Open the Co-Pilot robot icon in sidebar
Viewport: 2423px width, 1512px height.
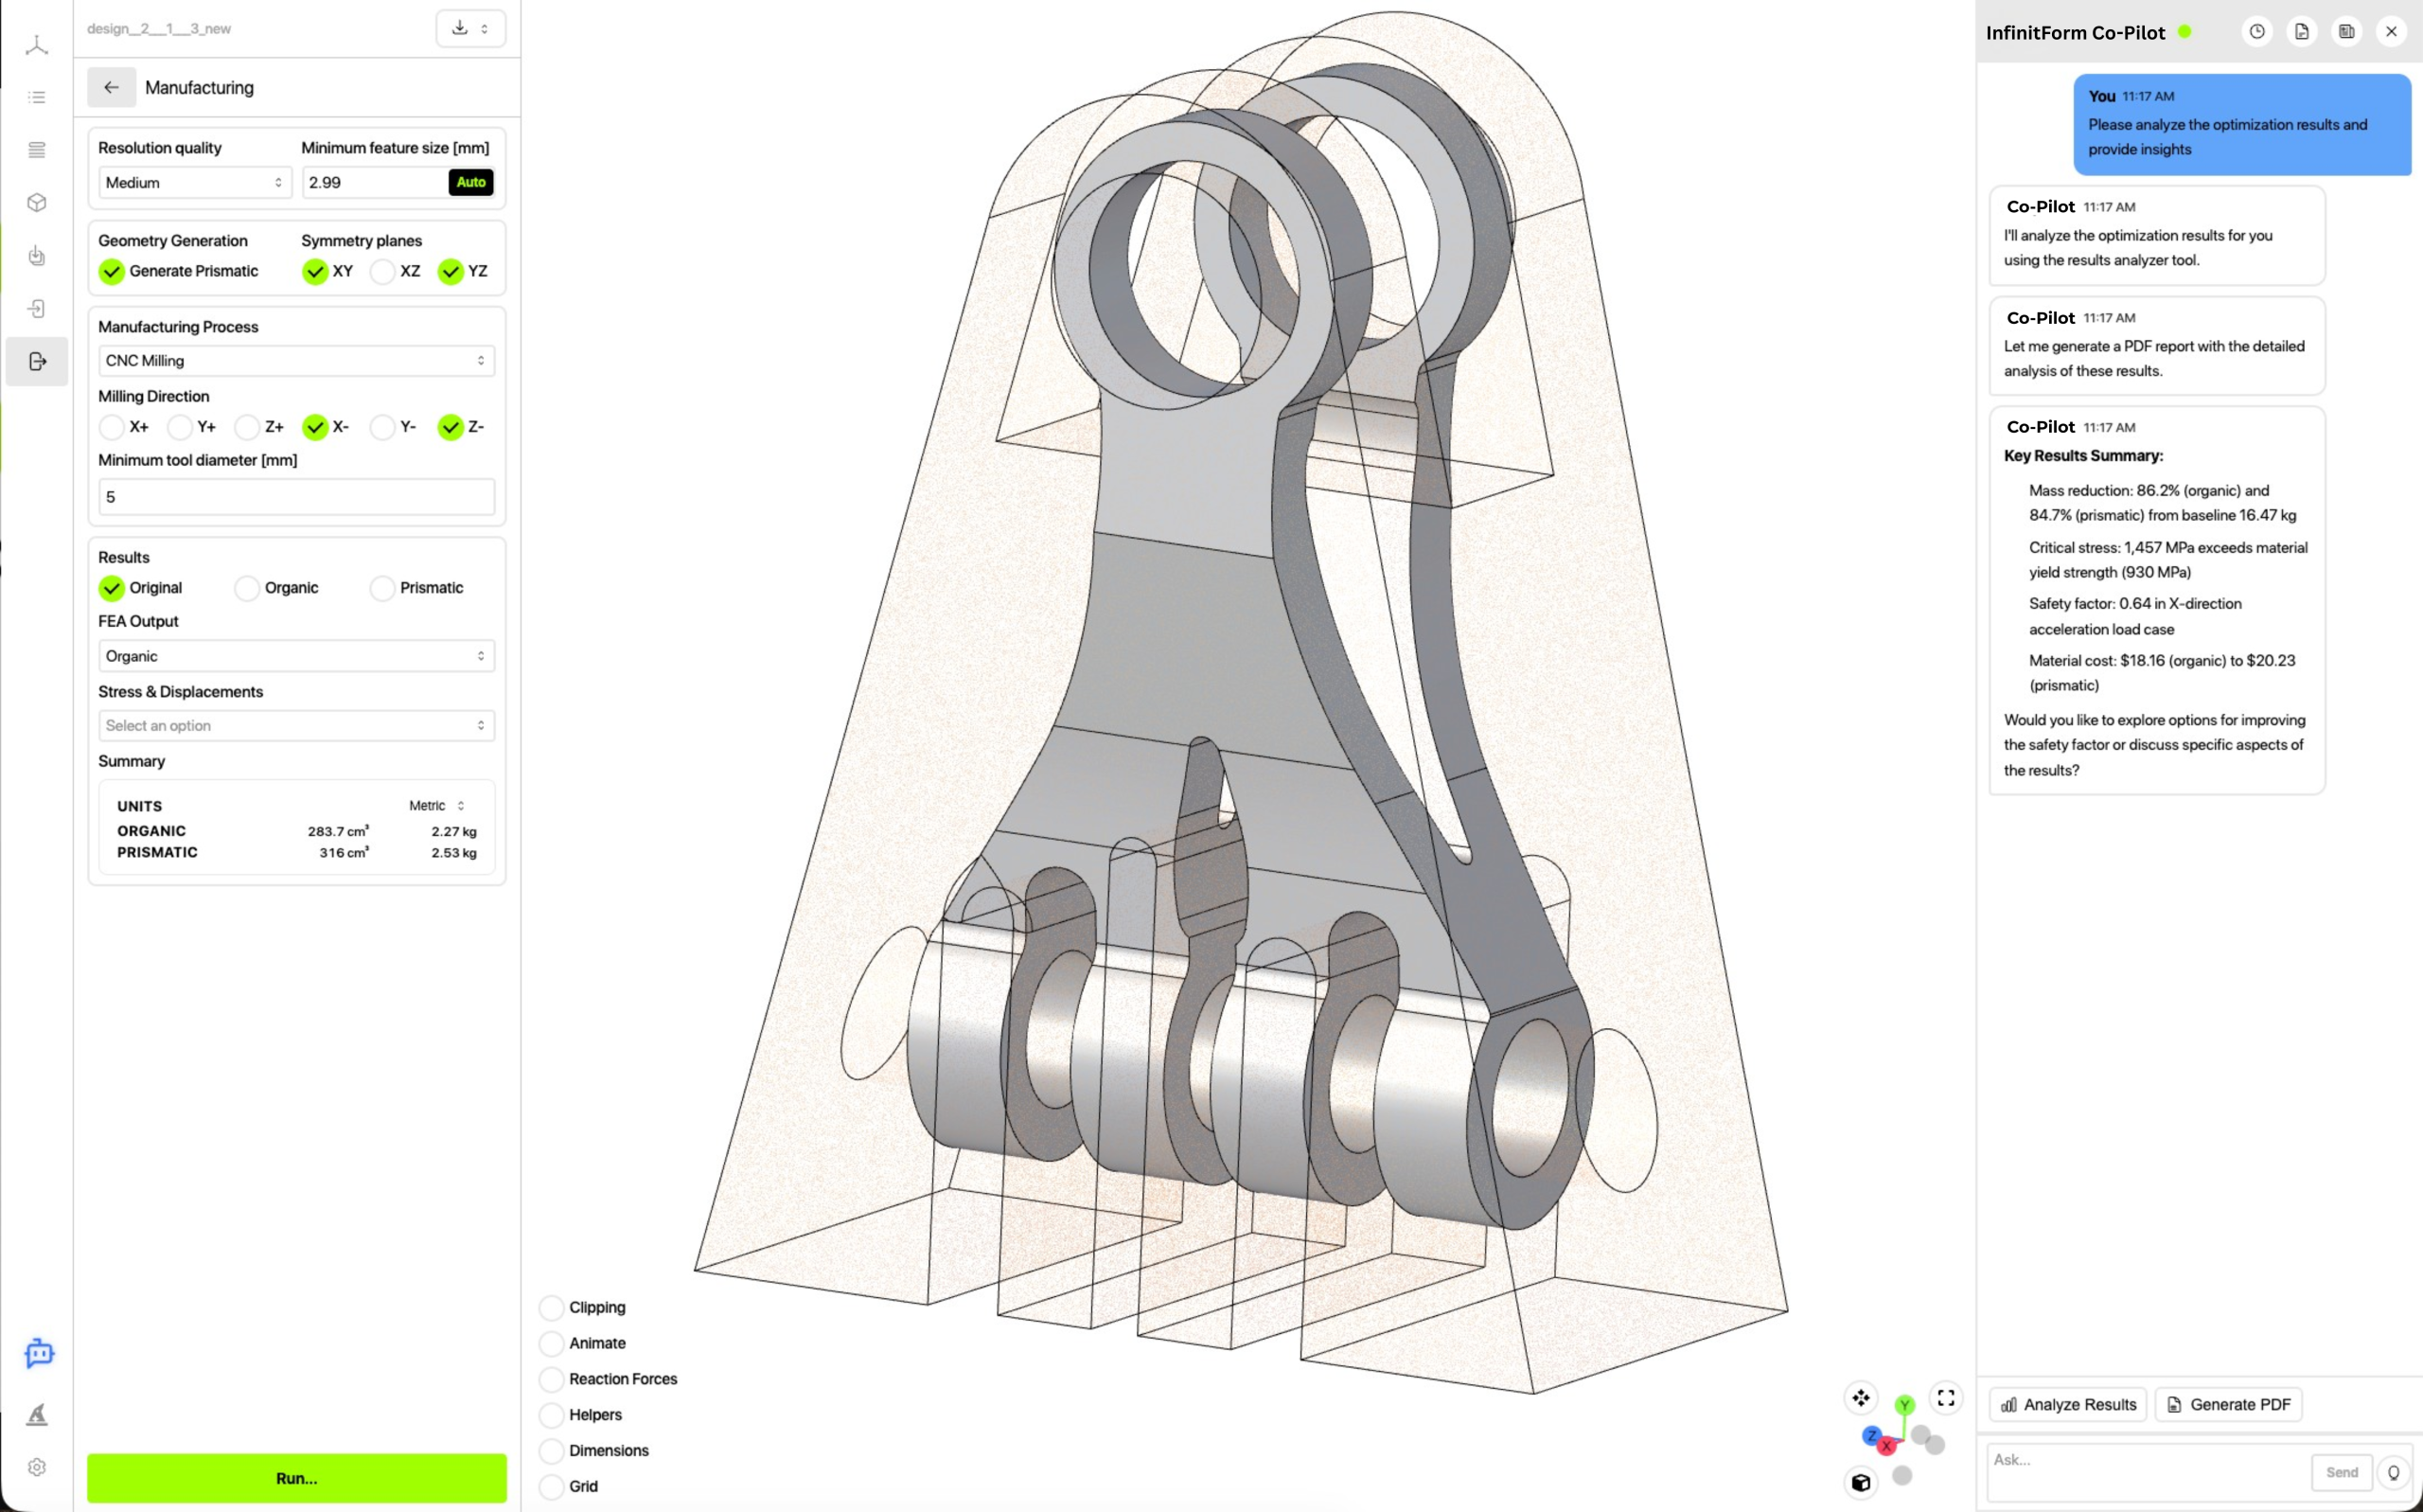38,1353
